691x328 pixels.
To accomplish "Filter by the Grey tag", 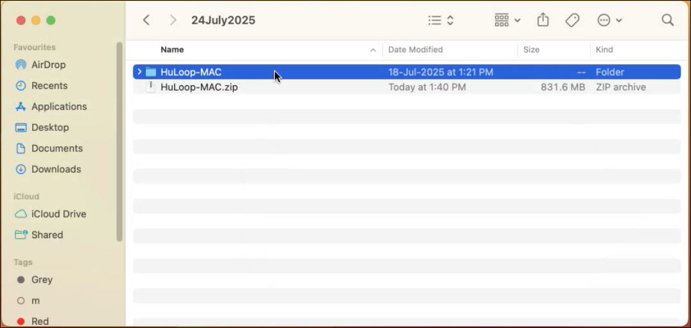I will 42,280.
